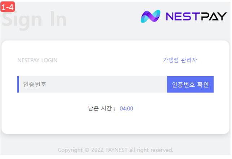Click the blue accent bar of the input
Viewport: 232px width, 159px height.
click(18, 84)
